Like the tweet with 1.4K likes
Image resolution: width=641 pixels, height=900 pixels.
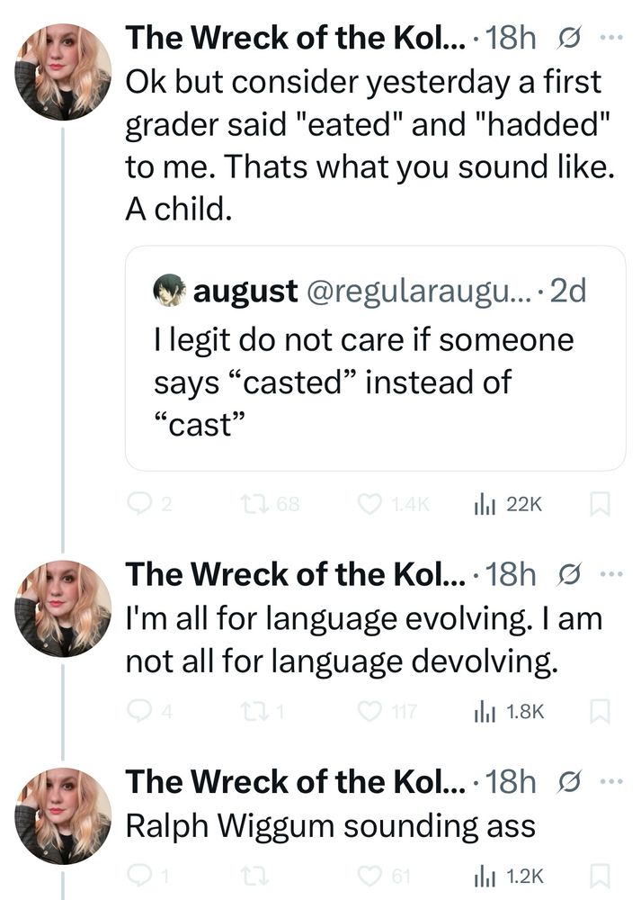click(369, 506)
